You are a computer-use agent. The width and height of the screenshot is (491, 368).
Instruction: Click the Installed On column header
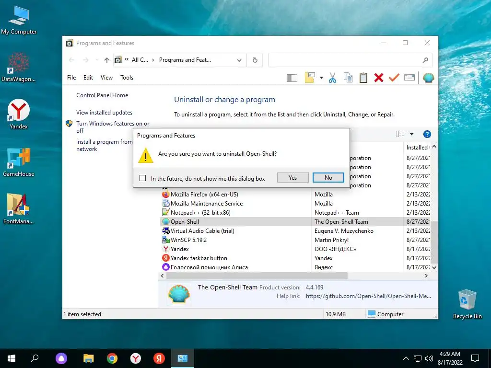tap(418, 147)
